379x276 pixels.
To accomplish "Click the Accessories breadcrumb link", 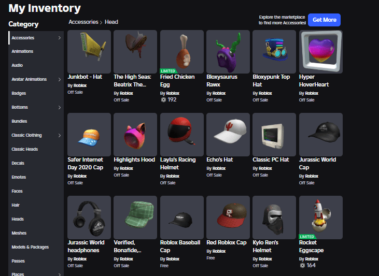I will 83,22.
